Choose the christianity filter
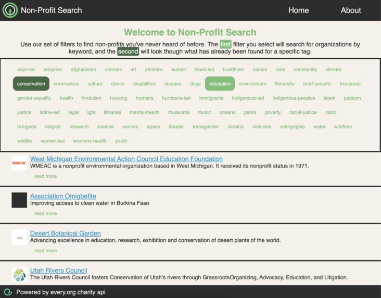Screen dimensions: 381x298 pos(306,70)
